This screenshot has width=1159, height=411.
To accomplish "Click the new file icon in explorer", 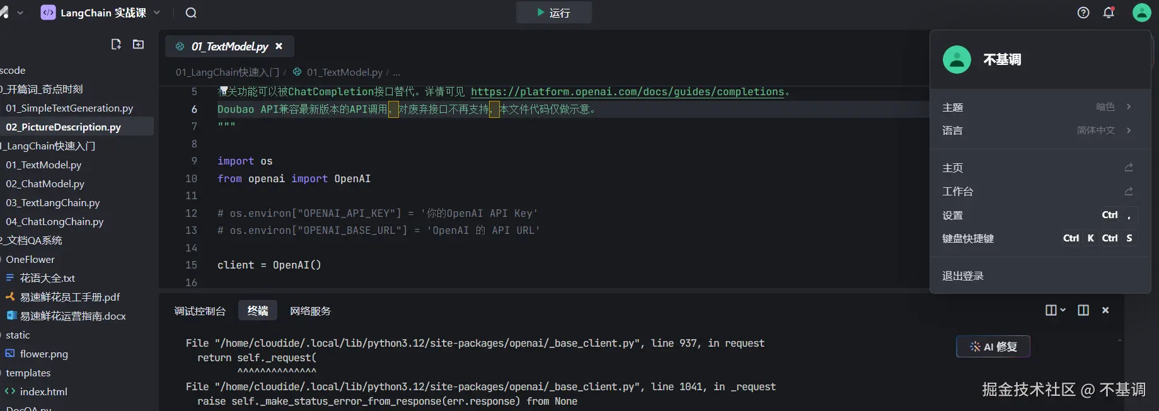I will 116,44.
